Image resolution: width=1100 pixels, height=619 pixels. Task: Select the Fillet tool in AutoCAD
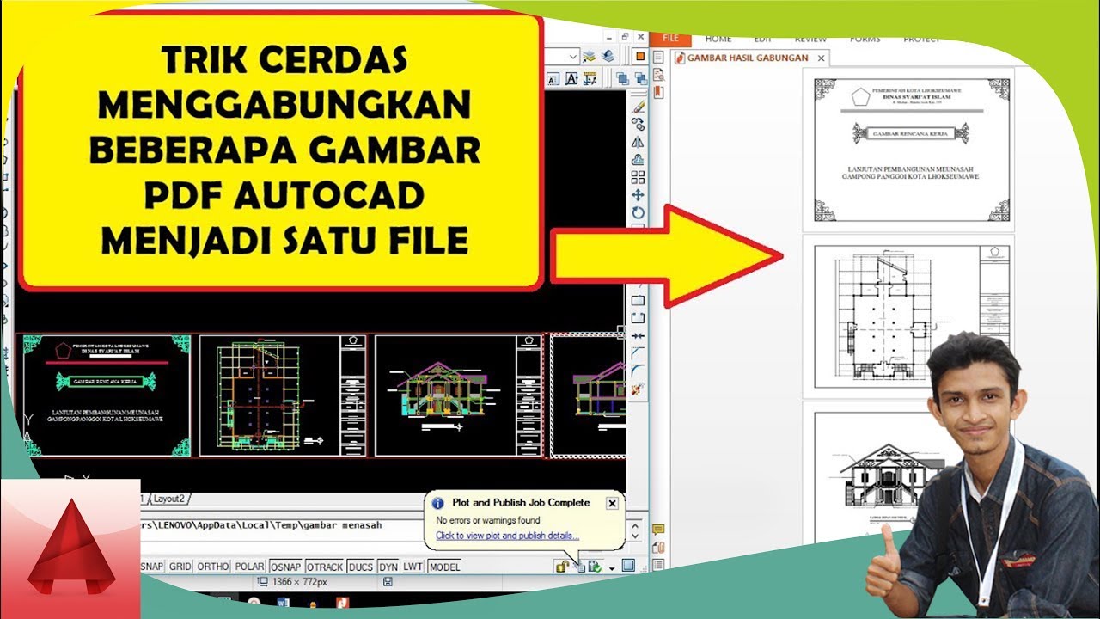click(638, 371)
